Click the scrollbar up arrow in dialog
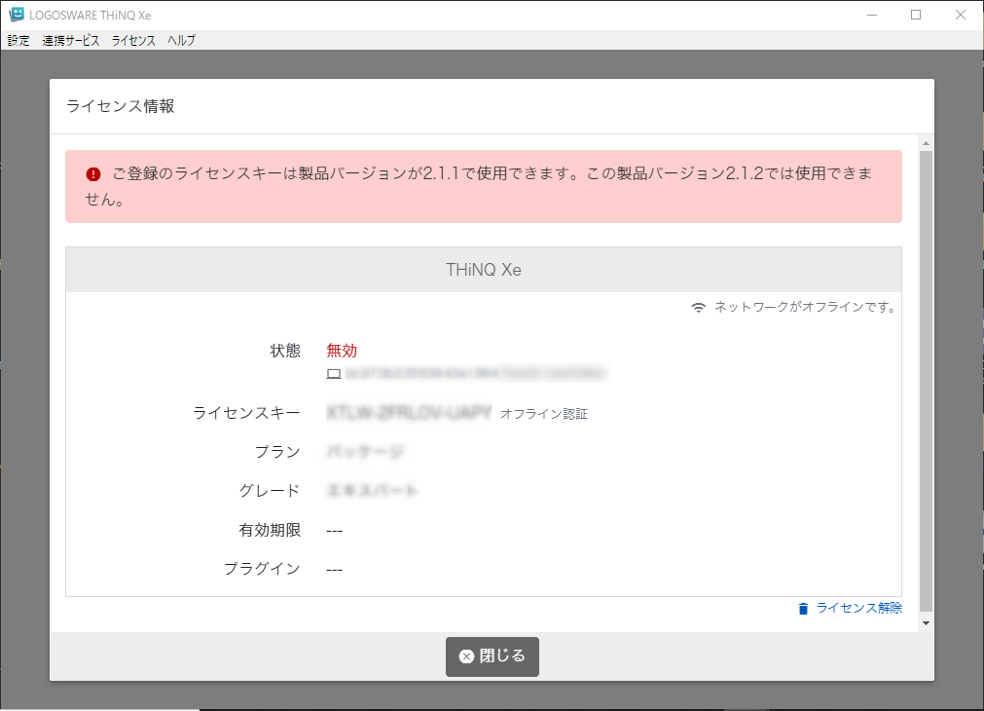The image size is (984, 711). (926, 142)
